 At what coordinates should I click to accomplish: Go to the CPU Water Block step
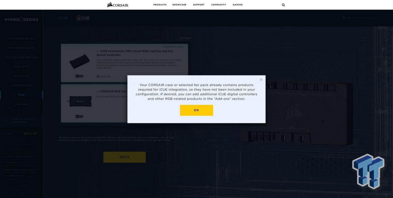click(21, 38)
